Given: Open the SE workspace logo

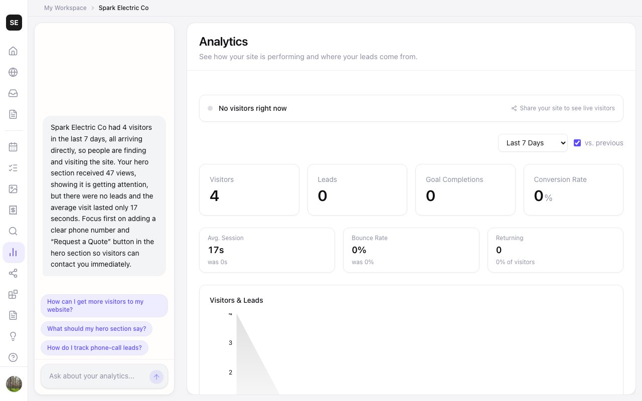Looking at the screenshot, I should (x=14, y=23).
